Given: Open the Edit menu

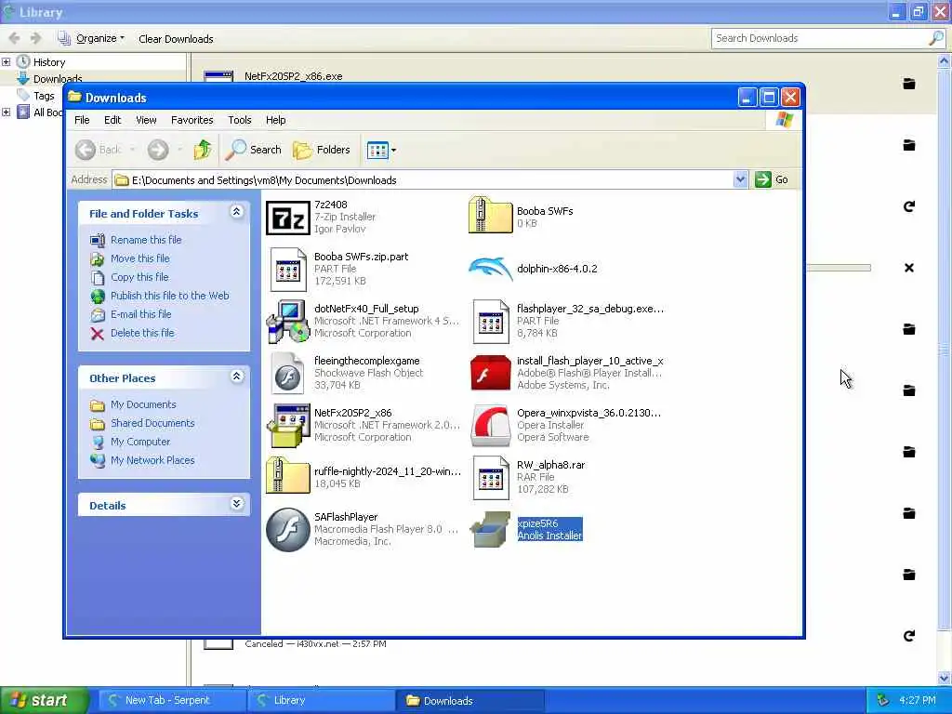Looking at the screenshot, I should tap(112, 120).
